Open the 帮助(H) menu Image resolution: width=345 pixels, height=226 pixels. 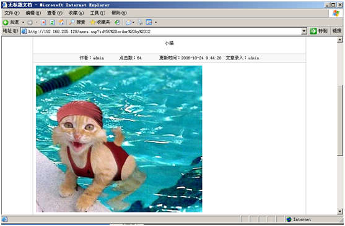[119, 13]
